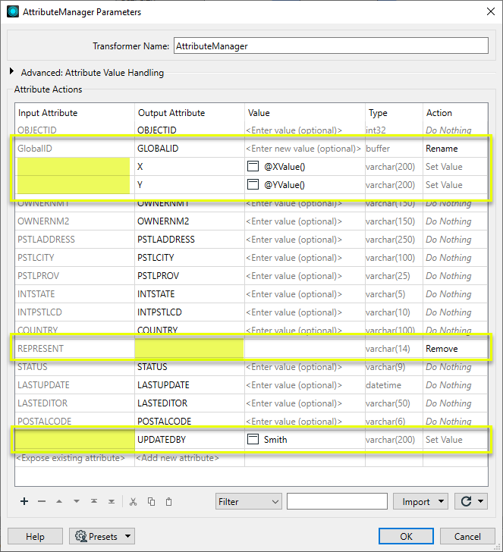Click the Help button
Screen dimensions: 503x552
(35, 536)
